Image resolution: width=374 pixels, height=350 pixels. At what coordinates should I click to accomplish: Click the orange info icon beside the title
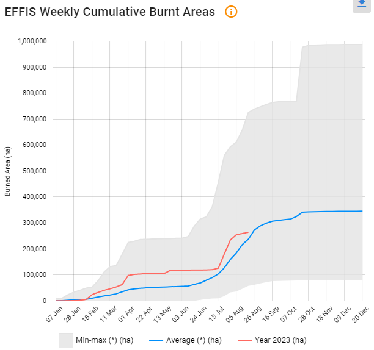231,12
